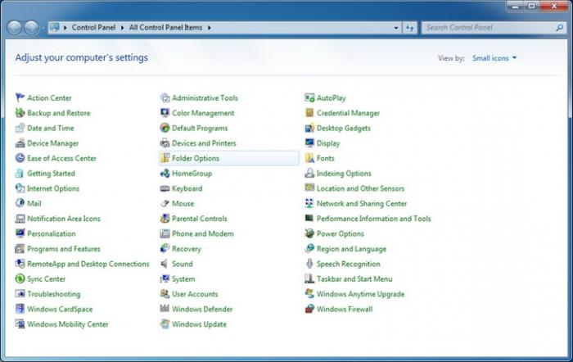Expand arrow before Control Panel breadcrumb
573x362 pixels.
[x=65, y=28]
